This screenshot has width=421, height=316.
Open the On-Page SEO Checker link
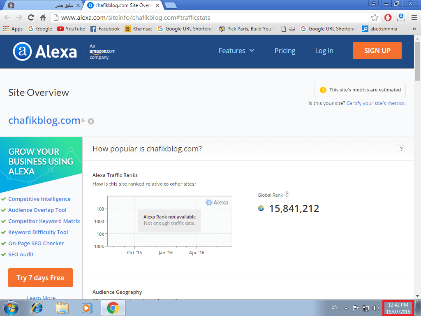[x=36, y=244]
